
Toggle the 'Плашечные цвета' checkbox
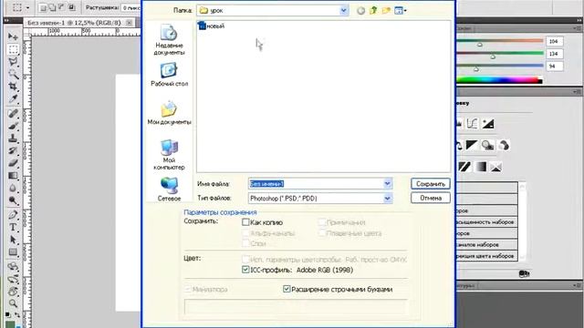tap(321, 233)
